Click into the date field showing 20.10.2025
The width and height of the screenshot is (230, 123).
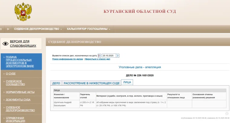pyautogui.click(x=109, y=56)
